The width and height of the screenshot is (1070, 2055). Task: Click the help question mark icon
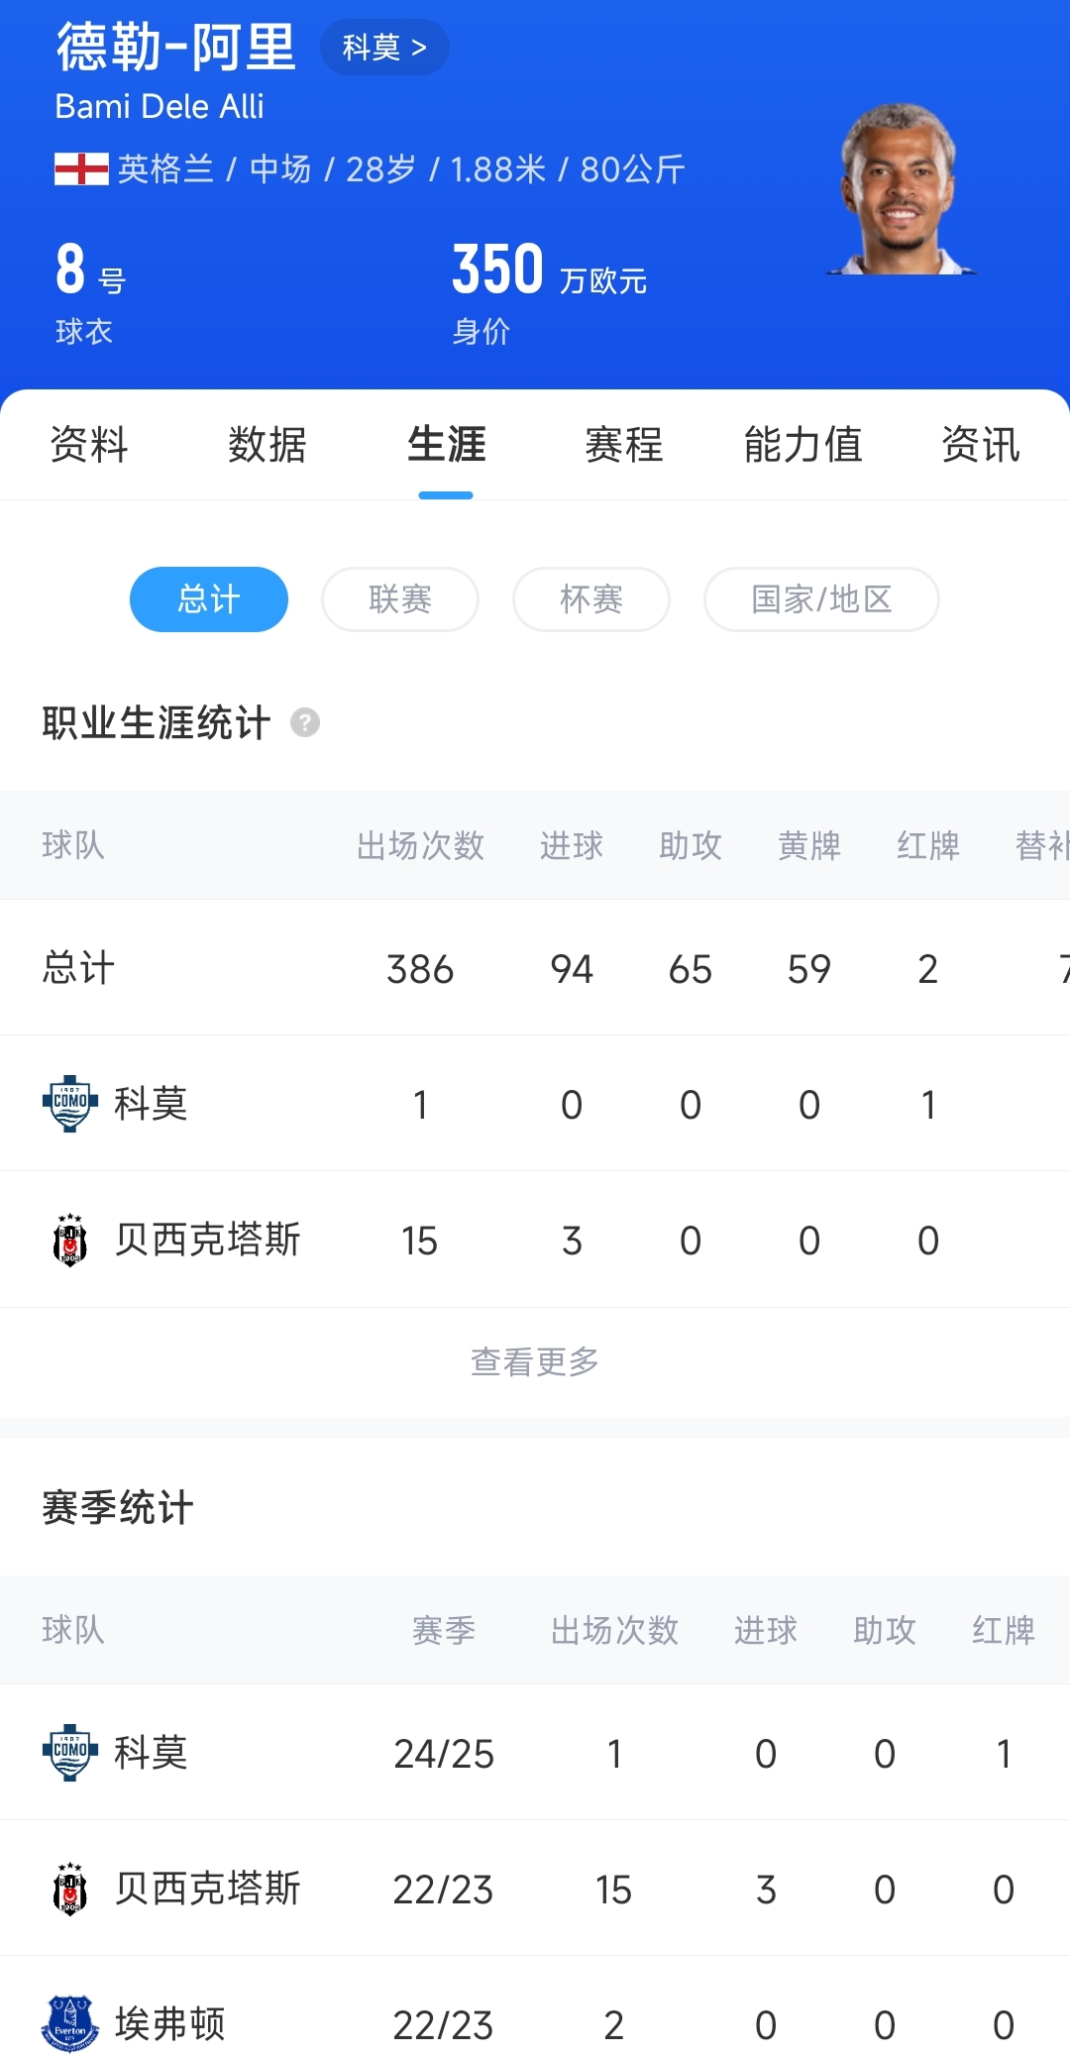tap(305, 723)
